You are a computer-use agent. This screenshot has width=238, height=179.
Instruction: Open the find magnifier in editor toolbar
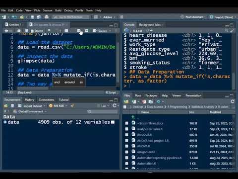pos(49,30)
